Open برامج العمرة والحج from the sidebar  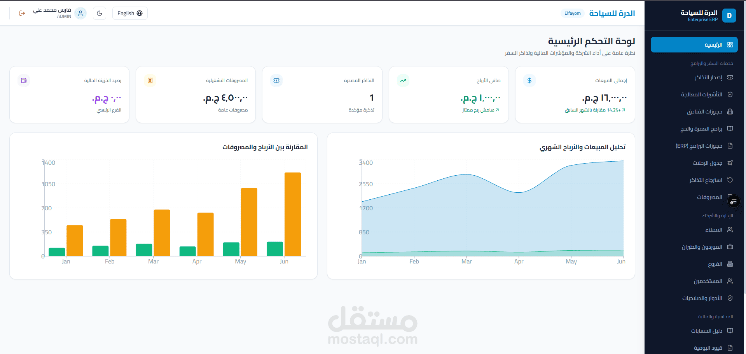[694, 129]
